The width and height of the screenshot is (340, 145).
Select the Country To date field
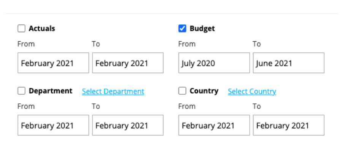click(289, 125)
